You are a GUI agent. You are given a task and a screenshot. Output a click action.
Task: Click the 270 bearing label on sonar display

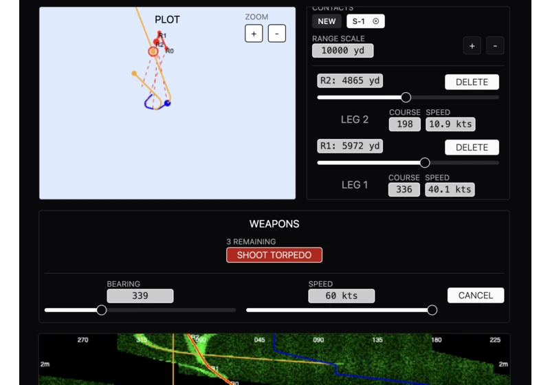point(82,340)
